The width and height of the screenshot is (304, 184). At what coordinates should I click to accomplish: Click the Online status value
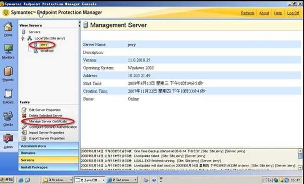pos(133,99)
